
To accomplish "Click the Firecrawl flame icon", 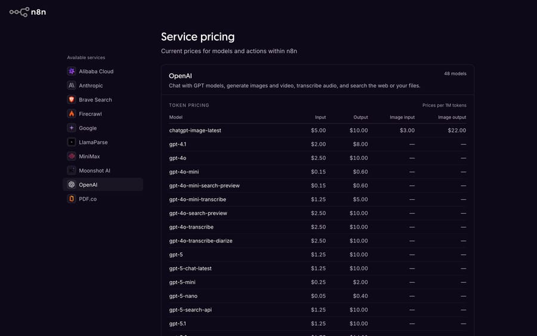I will [x=71, y=114].
